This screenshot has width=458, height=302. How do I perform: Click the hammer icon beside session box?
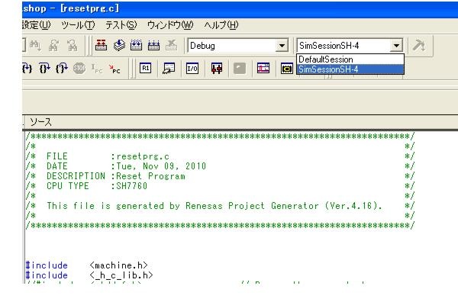[x=419, y=46]
